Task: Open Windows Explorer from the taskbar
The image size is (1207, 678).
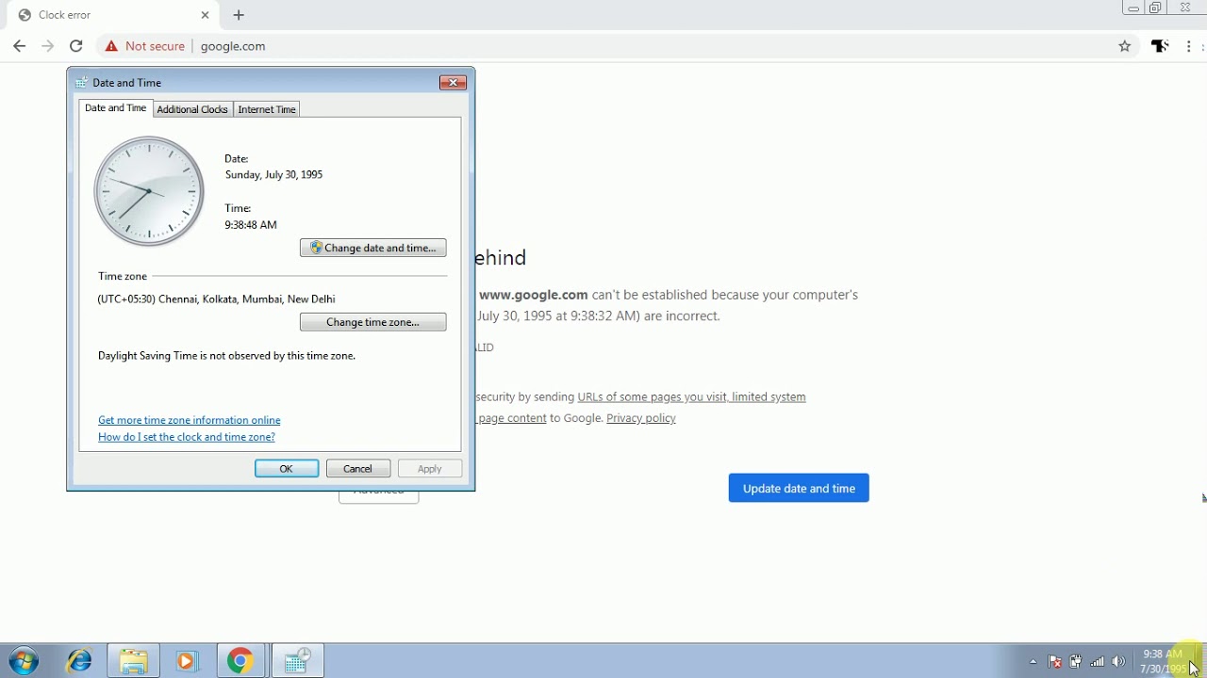Action: point(134,661)
